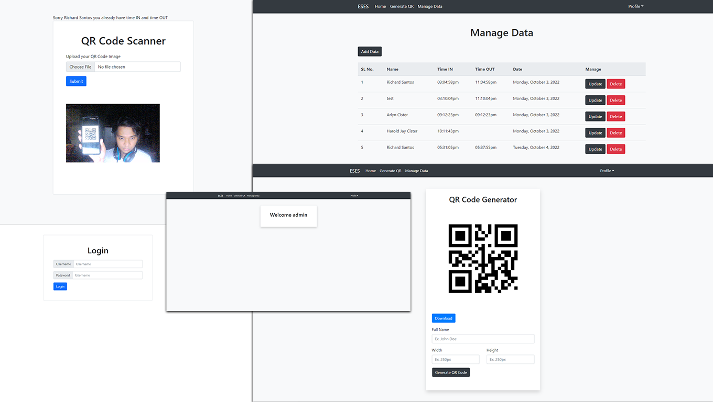Click the Time IN column header

(x=445, y=69)
